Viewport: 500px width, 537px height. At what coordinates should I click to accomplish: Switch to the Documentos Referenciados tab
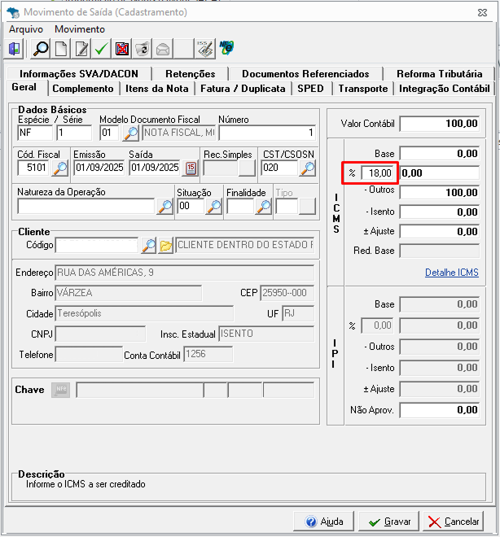tap(305, 73)
